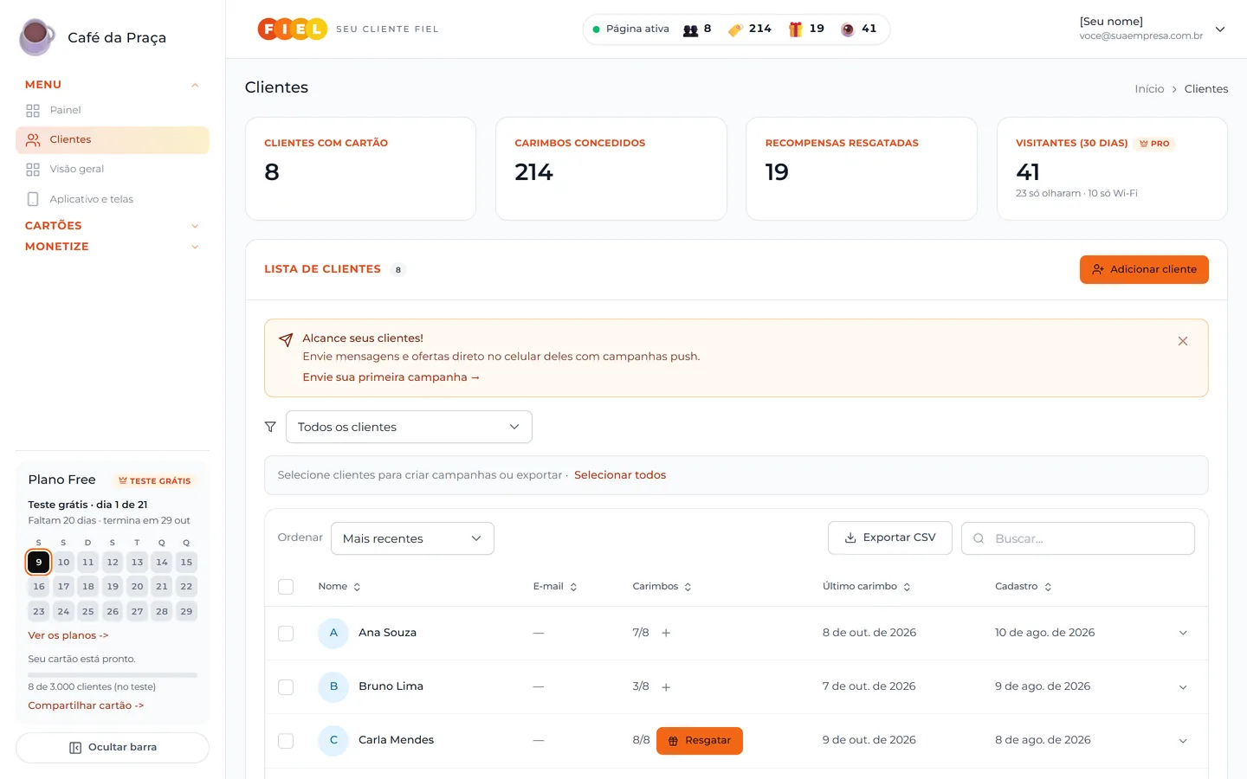Click the Buscar search field

(1078, 538)
